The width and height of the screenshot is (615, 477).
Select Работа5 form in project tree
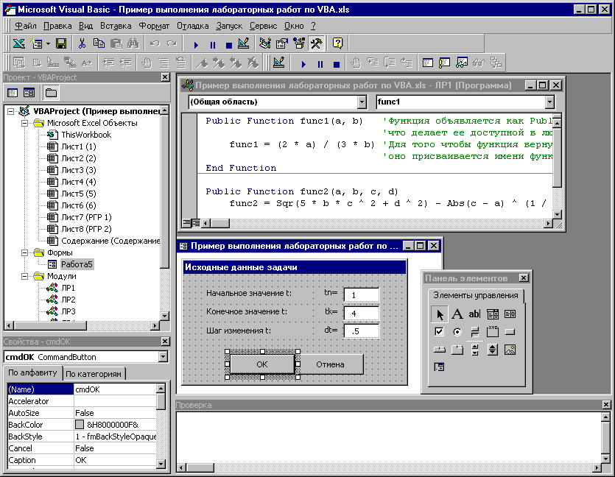77,264
